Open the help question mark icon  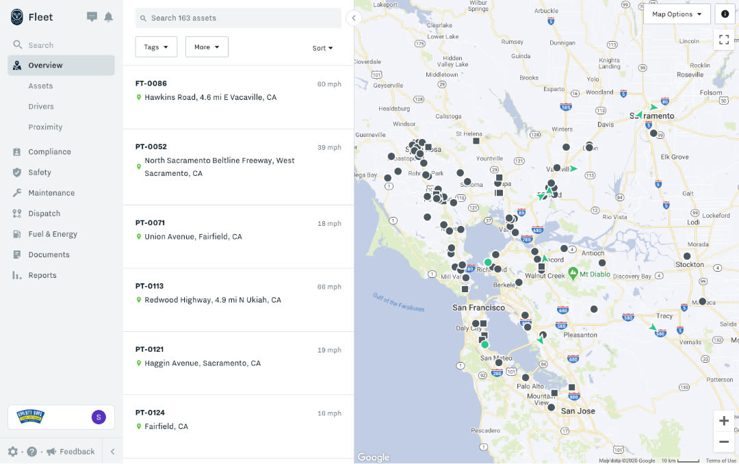pyautogui.click(x=31, y=452)
